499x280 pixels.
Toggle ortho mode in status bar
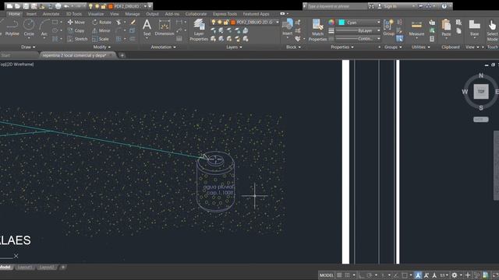click(362, 275)
